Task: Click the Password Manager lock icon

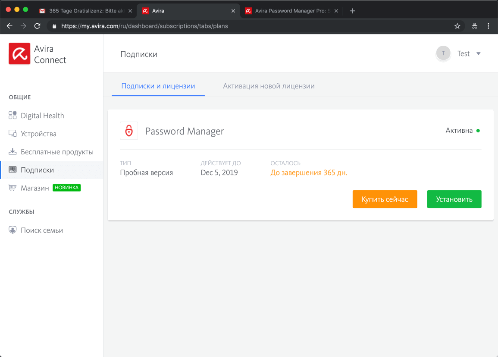Action: tap(129, 131)
